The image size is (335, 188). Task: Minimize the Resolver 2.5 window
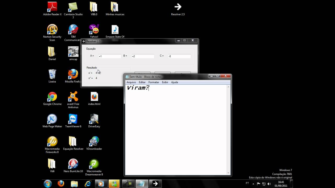point(178,40)
